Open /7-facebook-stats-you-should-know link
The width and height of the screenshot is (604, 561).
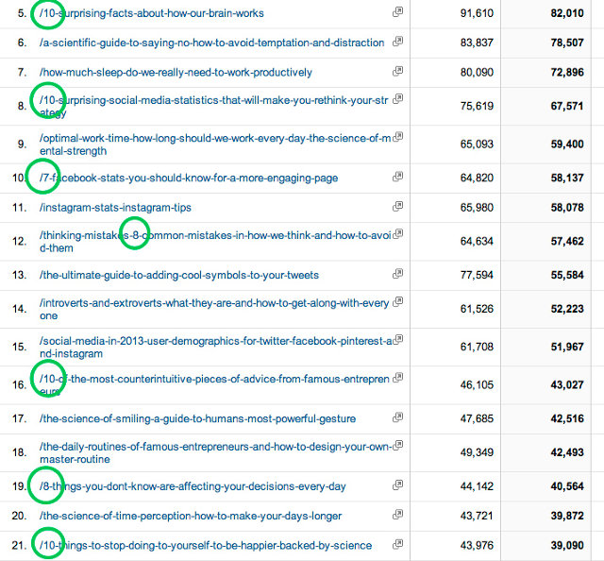pyautogui.click(x=189, y=178)
